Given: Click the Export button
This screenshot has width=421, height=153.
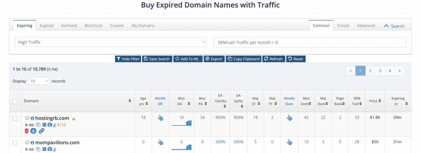Looking at the screenshot, I should (x=214, y=59).
